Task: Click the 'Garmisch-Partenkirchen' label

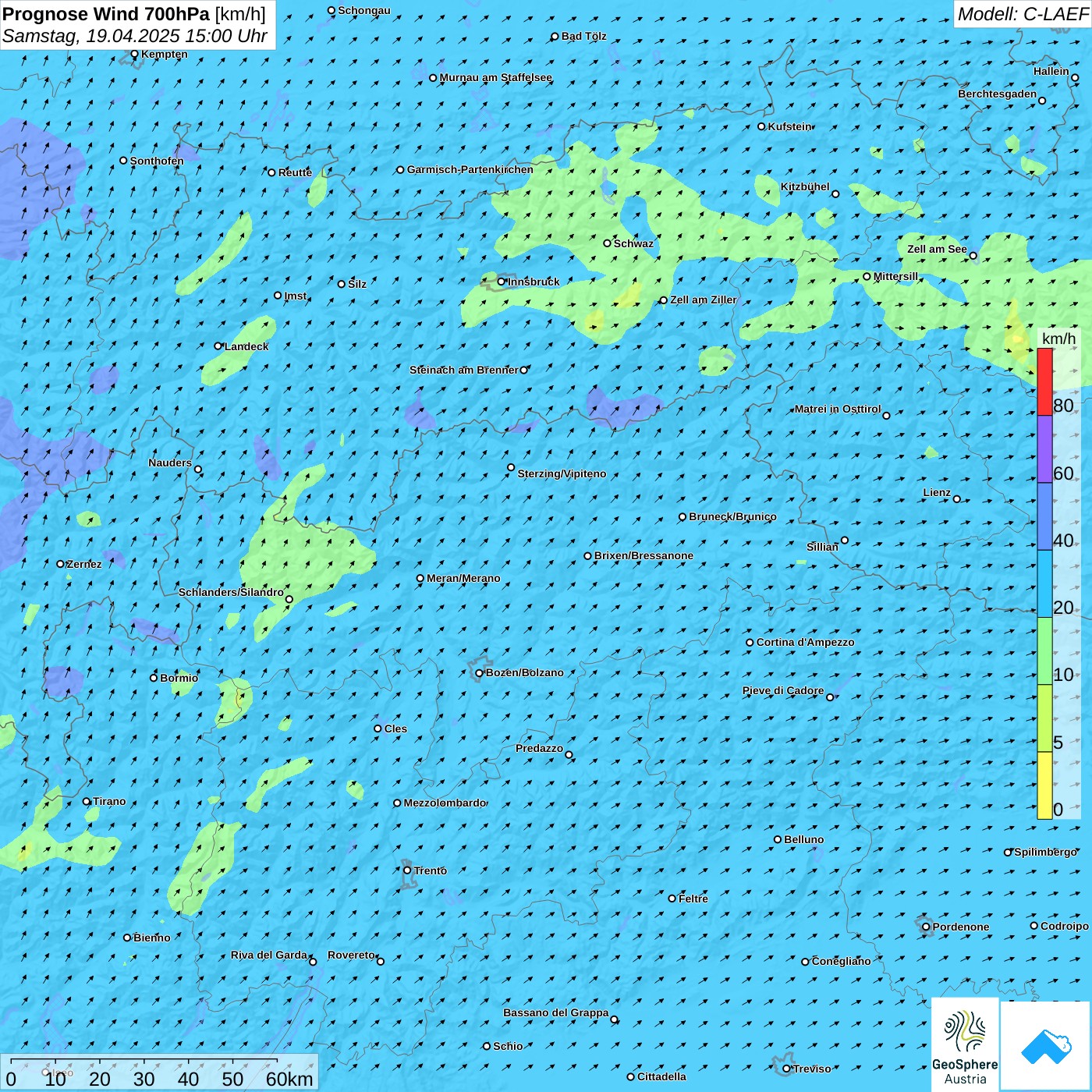Action: coord(470,169)
